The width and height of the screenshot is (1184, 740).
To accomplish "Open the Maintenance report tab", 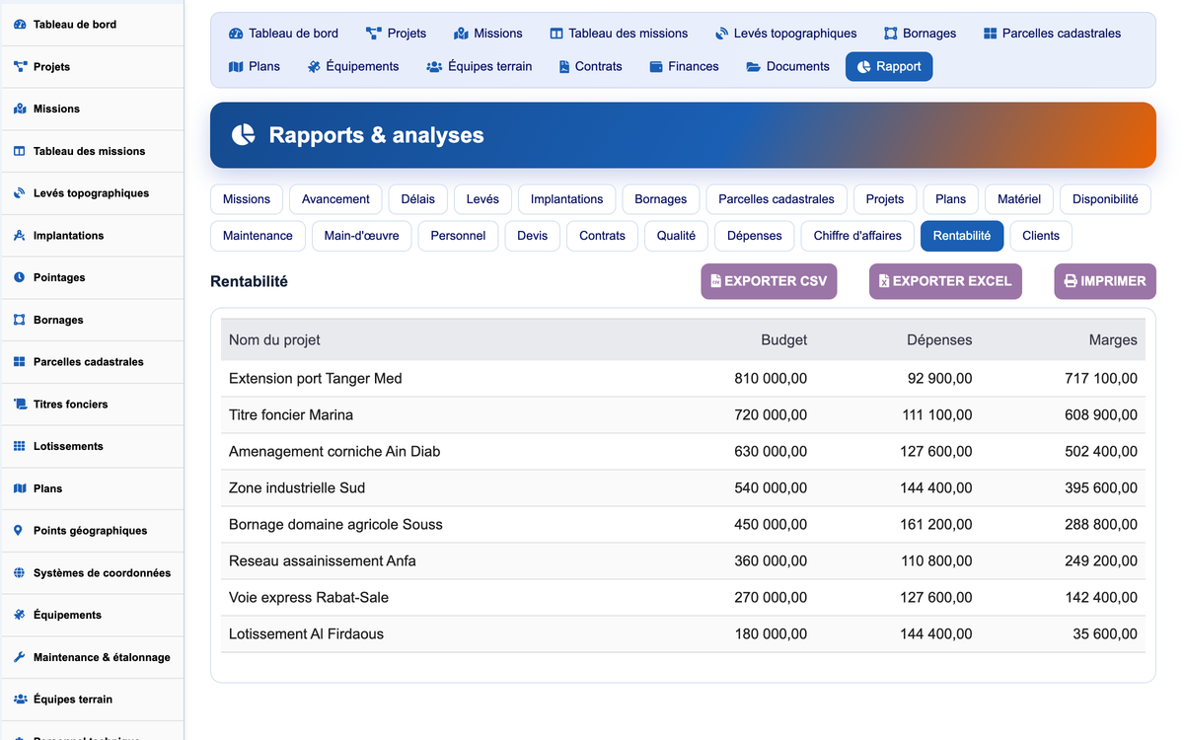I will click(258, 236).
